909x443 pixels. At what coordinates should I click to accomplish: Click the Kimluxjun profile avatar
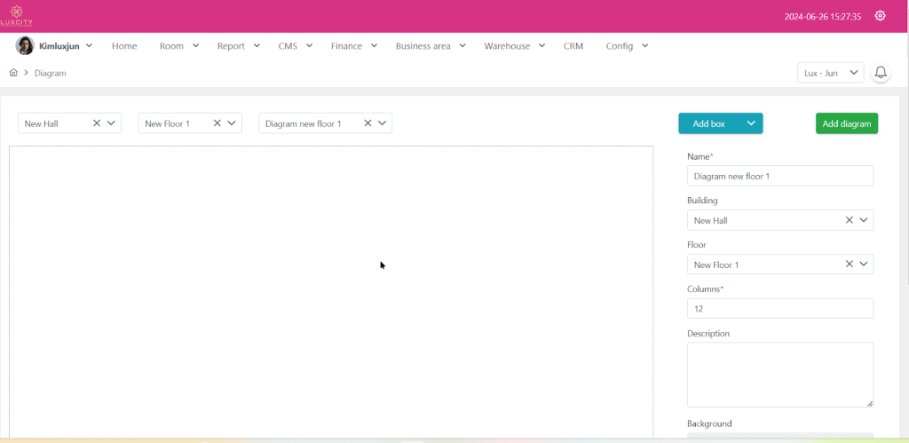[25, 46]
